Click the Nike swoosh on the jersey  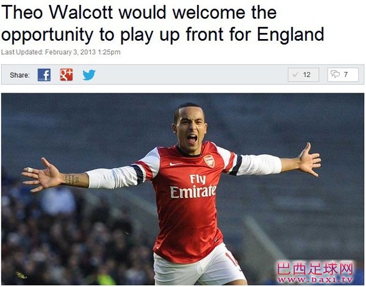(176, 164)
